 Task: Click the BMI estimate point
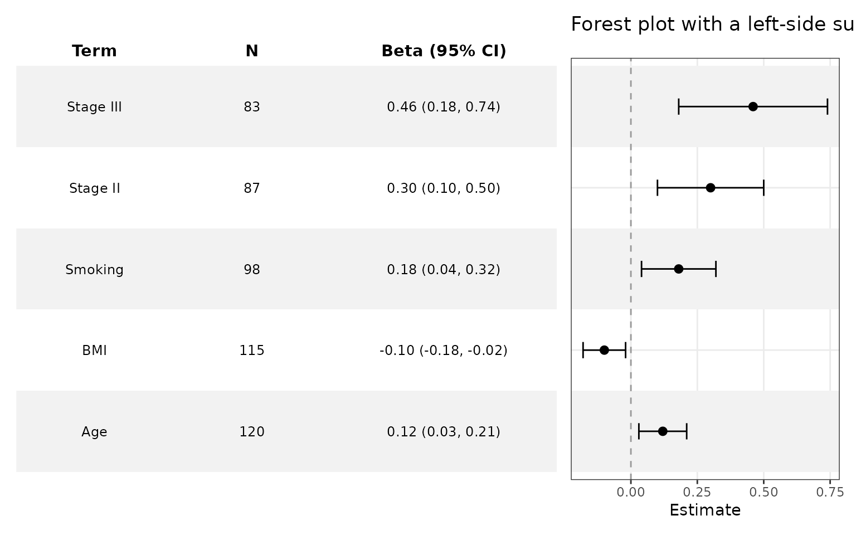(x=604, y=350)
